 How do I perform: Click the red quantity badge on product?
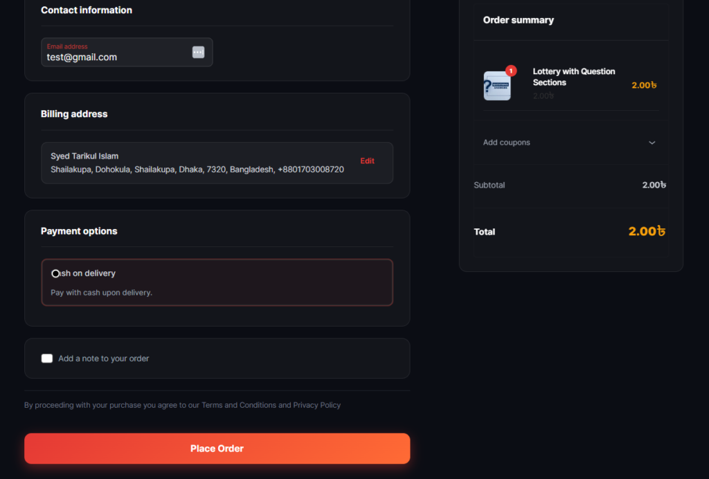511,71
